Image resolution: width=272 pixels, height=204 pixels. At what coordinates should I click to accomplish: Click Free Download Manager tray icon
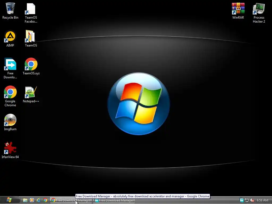coord(242,200)
